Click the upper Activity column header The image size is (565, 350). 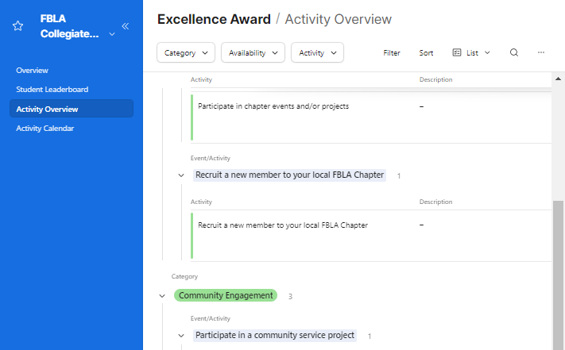pos(201,80)
